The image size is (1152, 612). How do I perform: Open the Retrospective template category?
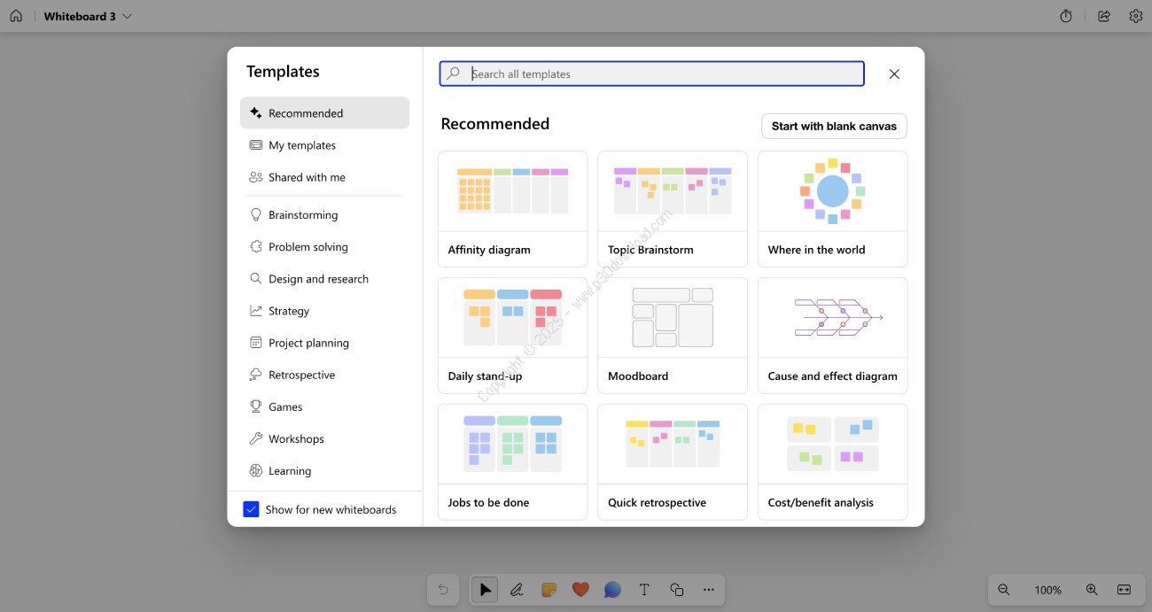tap(301, 376)
